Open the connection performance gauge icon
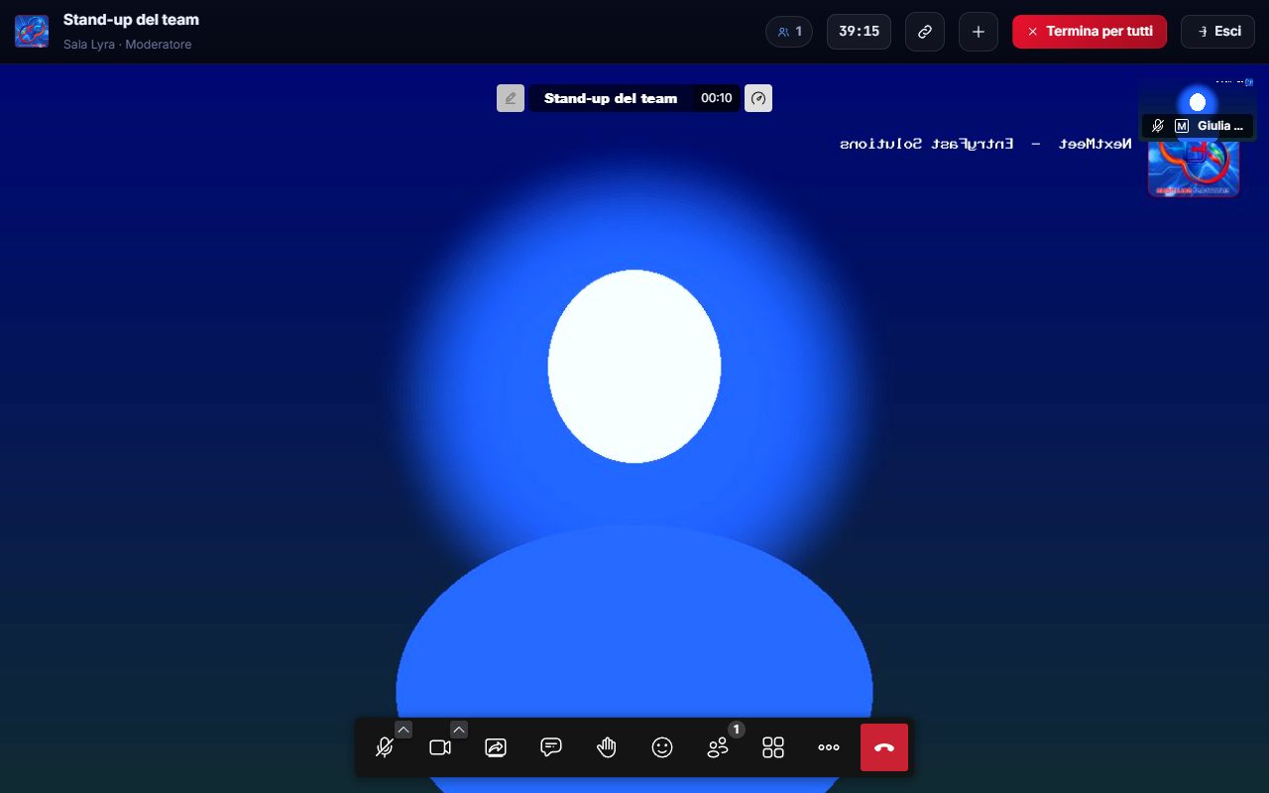This screenshot has height=793, width=1269. point(758,98)
